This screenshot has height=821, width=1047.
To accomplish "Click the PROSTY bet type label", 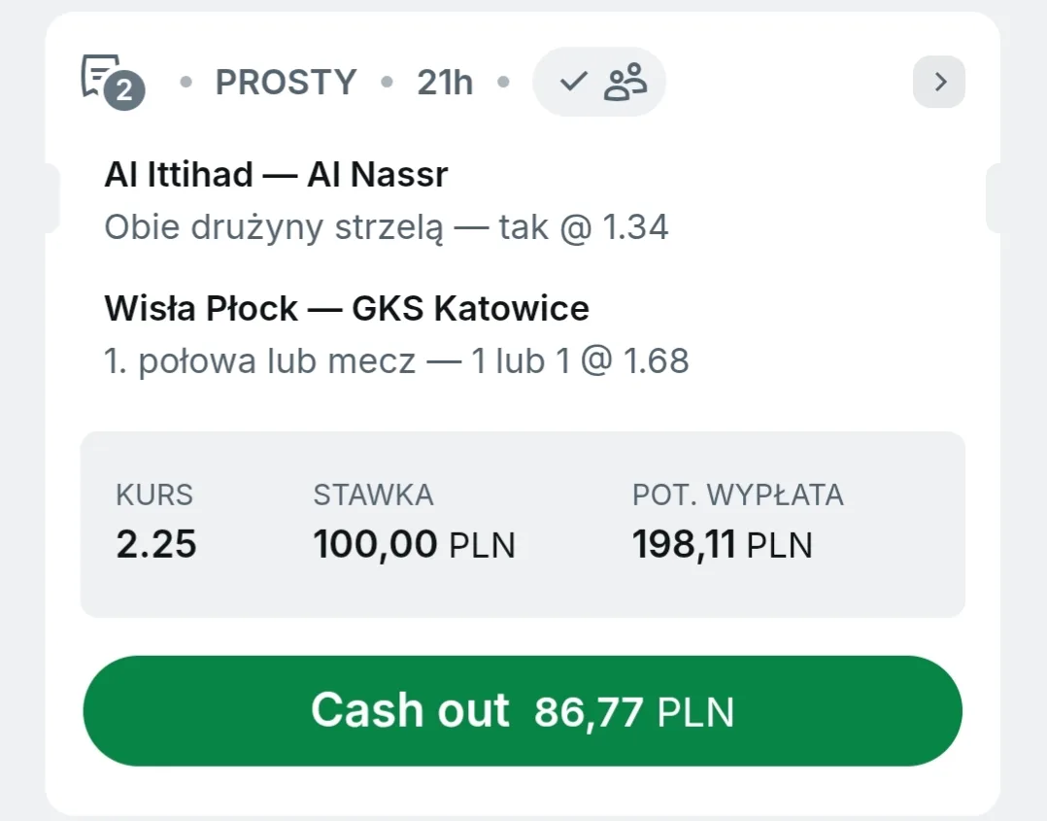I will click(286, 83).
